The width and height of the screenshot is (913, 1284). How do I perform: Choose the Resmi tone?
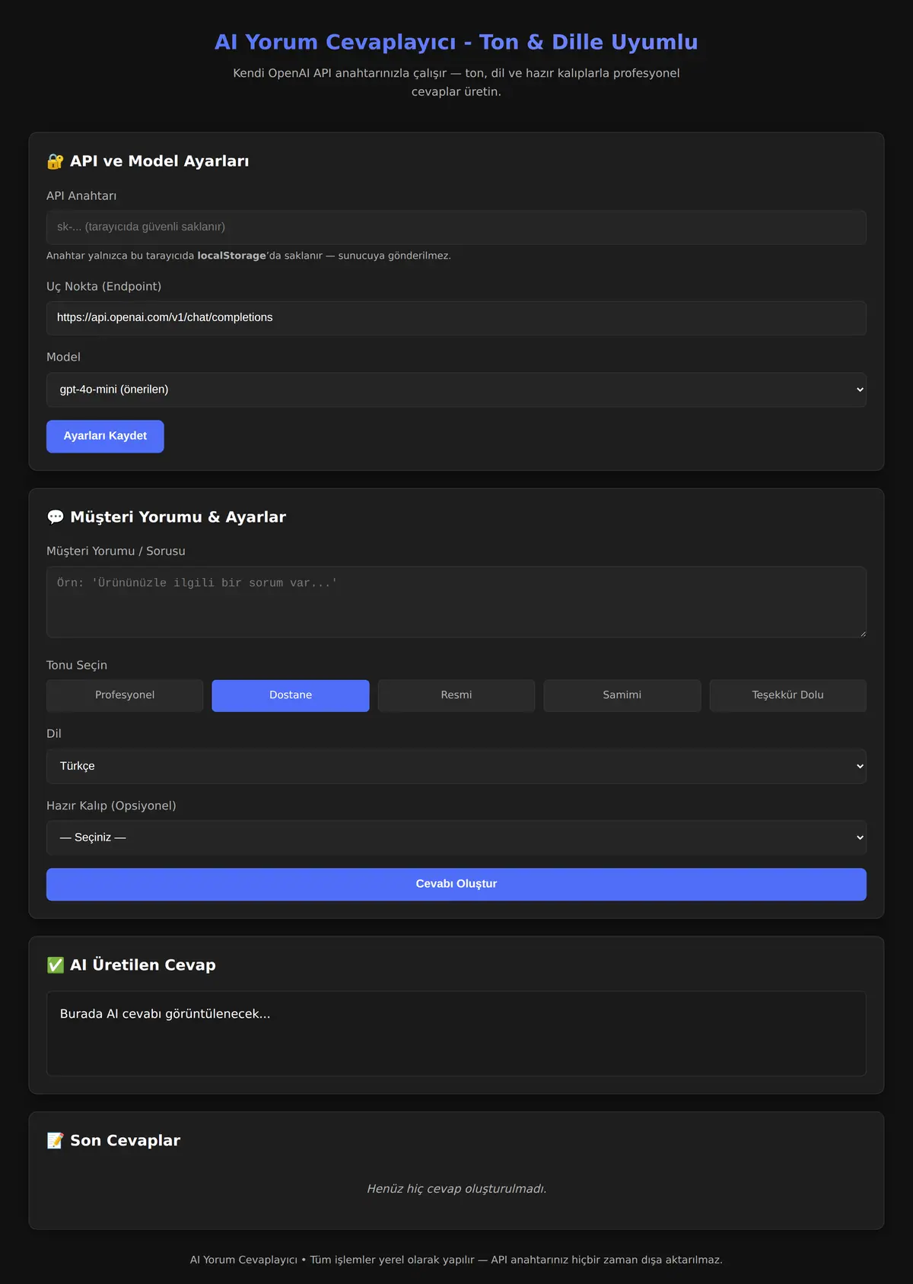click(456, 695)
